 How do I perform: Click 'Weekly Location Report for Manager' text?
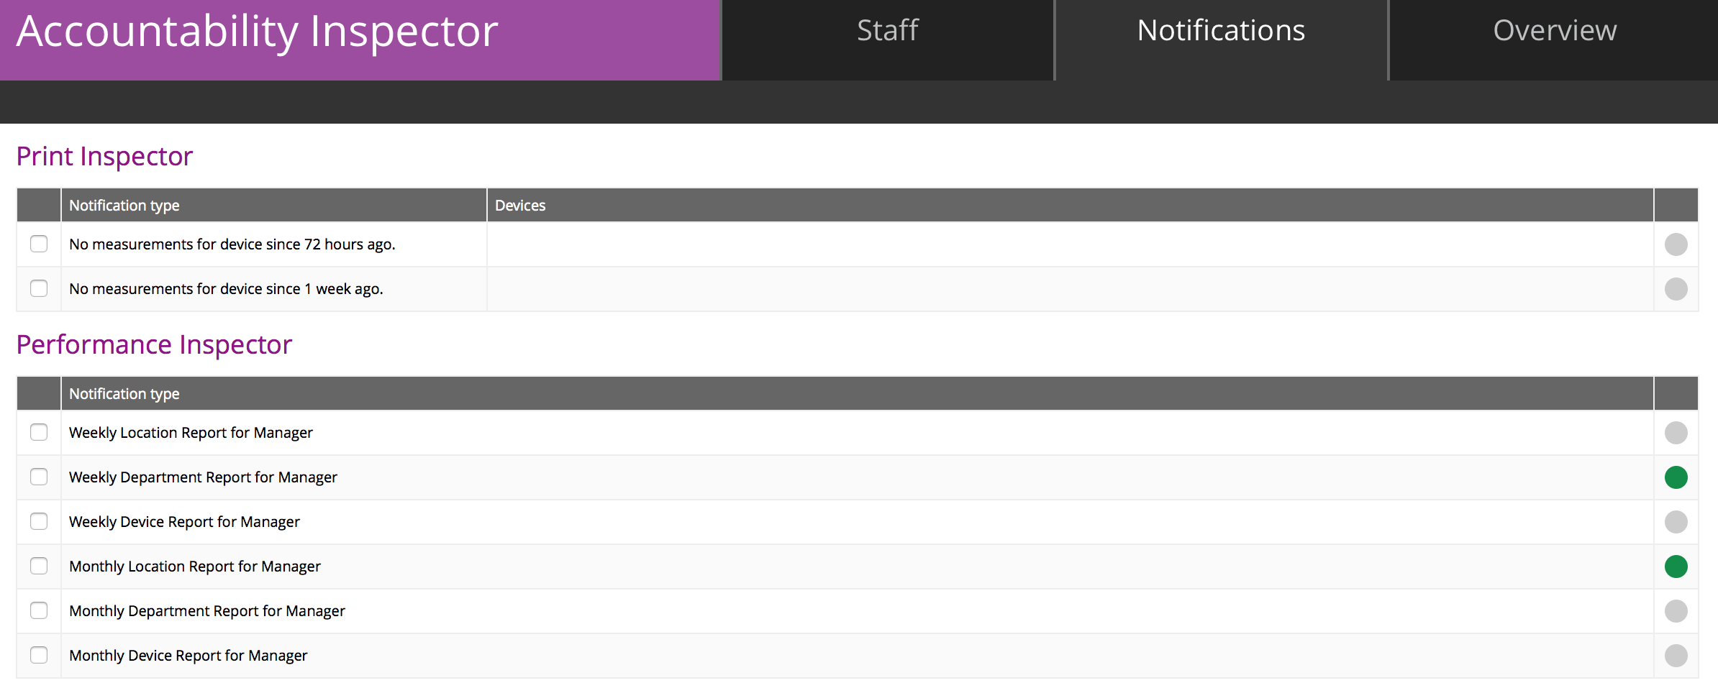191,433
